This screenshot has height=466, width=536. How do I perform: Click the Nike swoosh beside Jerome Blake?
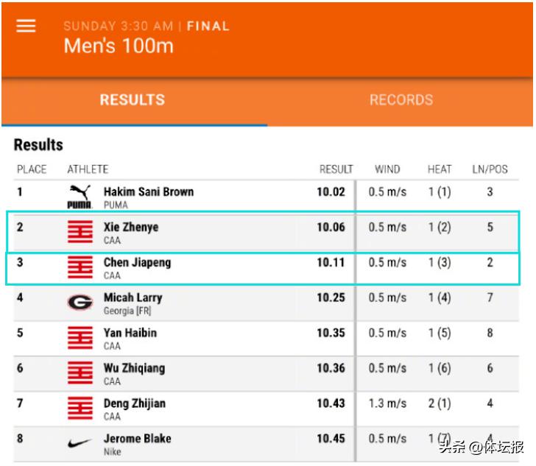[x=80, y=444]
